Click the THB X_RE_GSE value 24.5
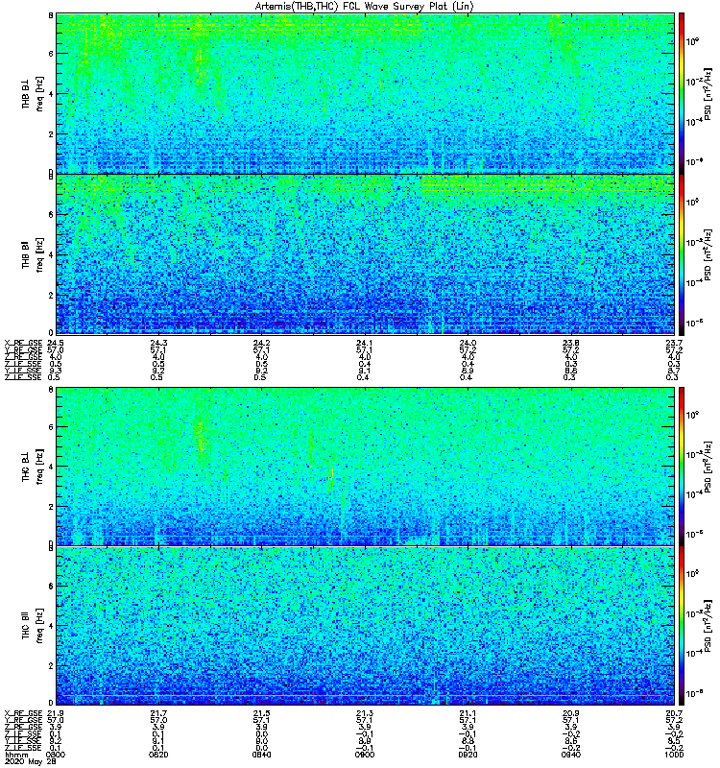The height and width of the screenshot is (768, 720). coord(56,343)
